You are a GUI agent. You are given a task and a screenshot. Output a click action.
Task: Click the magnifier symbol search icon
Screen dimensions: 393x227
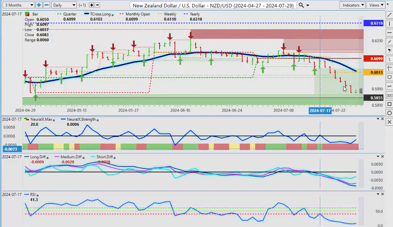[x=301, y=5]
